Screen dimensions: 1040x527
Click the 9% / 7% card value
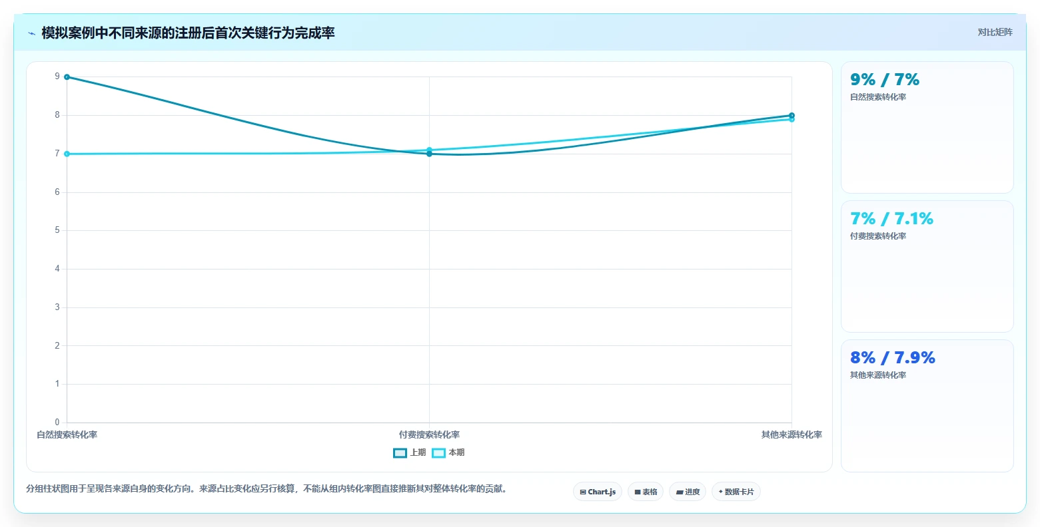[x=885, y=80]
